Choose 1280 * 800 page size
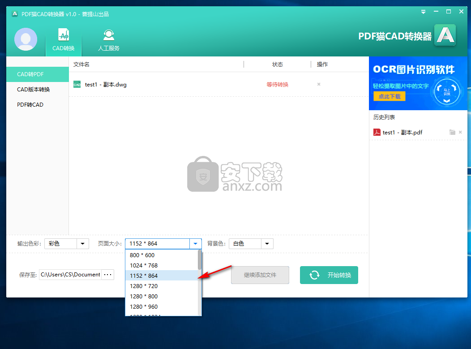The height and width of the screenshot is (349, 471). [x=162, y=297]
